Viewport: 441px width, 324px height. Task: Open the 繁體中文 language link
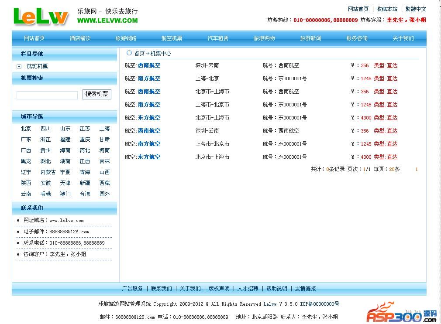tap(416, 9)
